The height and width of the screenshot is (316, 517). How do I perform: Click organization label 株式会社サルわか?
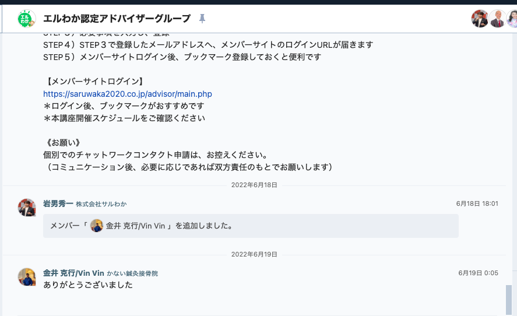tap(101, 204)
